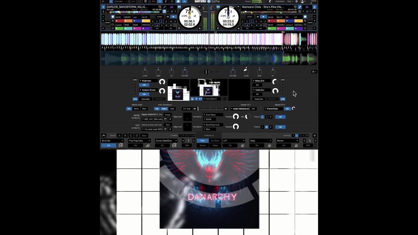
Task: Snap crossfader fully left icon
Action: 195,109
